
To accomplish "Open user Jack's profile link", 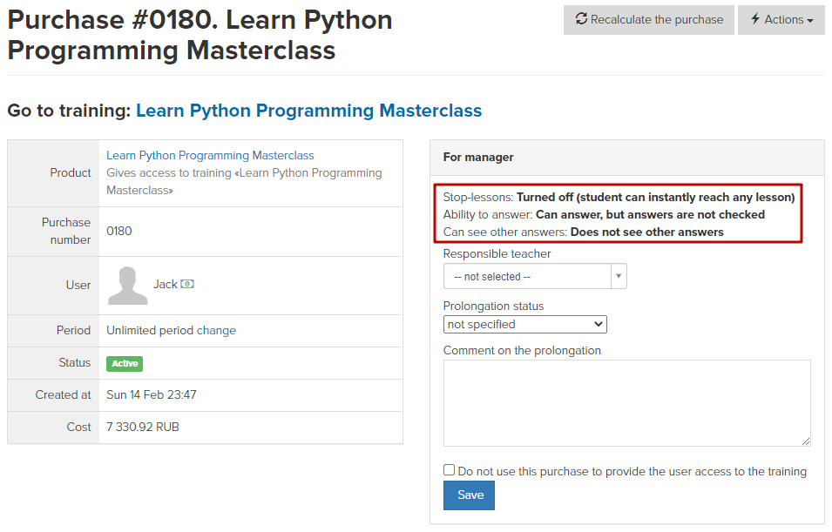I will pyautogui.click(x=165, y=285).
